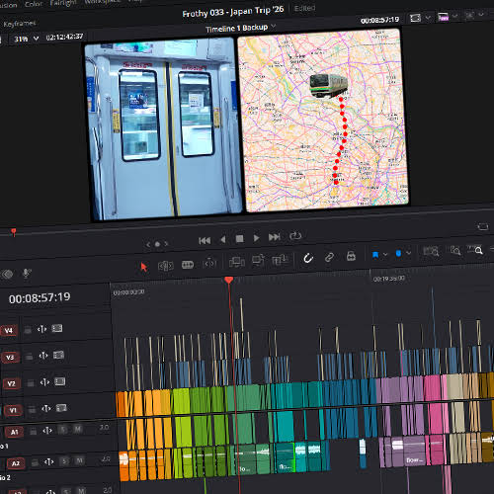Jump to first frame with skip-back button
Image resolution: width=494 pixels, height=494 pixels.
click(x=205, y=241)
